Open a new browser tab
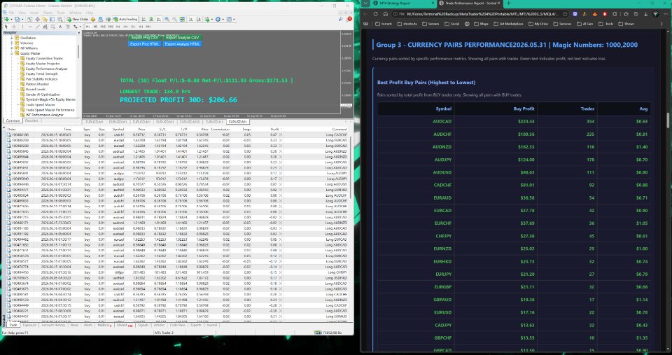The width and height of the screenshot is (672, 355). (508, 3)
